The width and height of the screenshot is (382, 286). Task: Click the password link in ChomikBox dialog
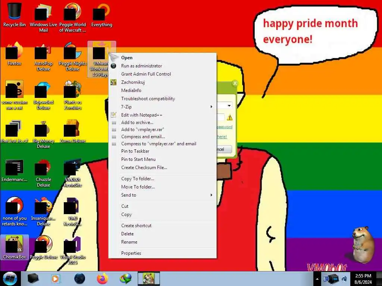coord(224,127)
